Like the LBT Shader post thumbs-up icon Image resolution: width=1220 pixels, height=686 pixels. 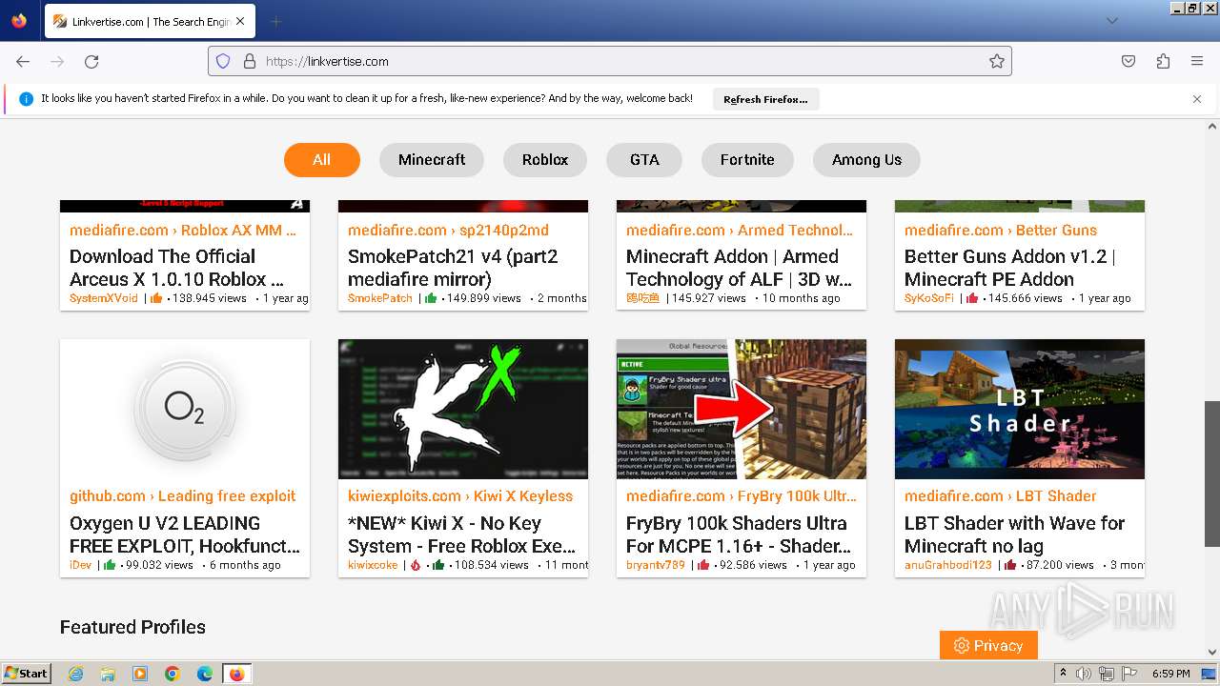click(1009, 565)
